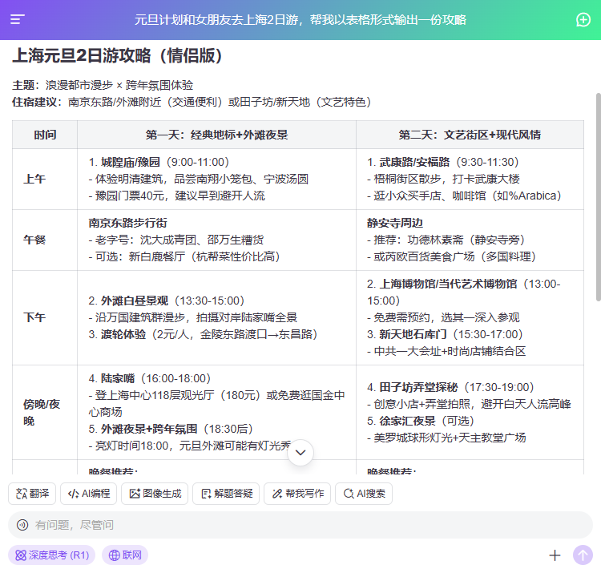Click the header 第二天：文艺街区+现代风情

point(470,135)
